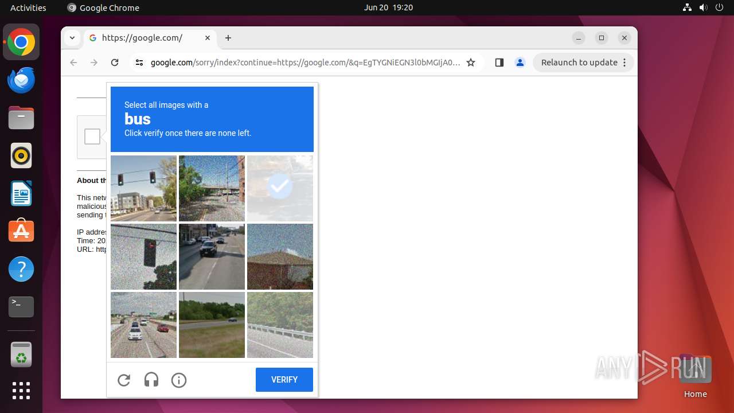The width and height of the screenshot is (734, 413).
Task: Minimize the Chrome window
Action: [579, 38]
